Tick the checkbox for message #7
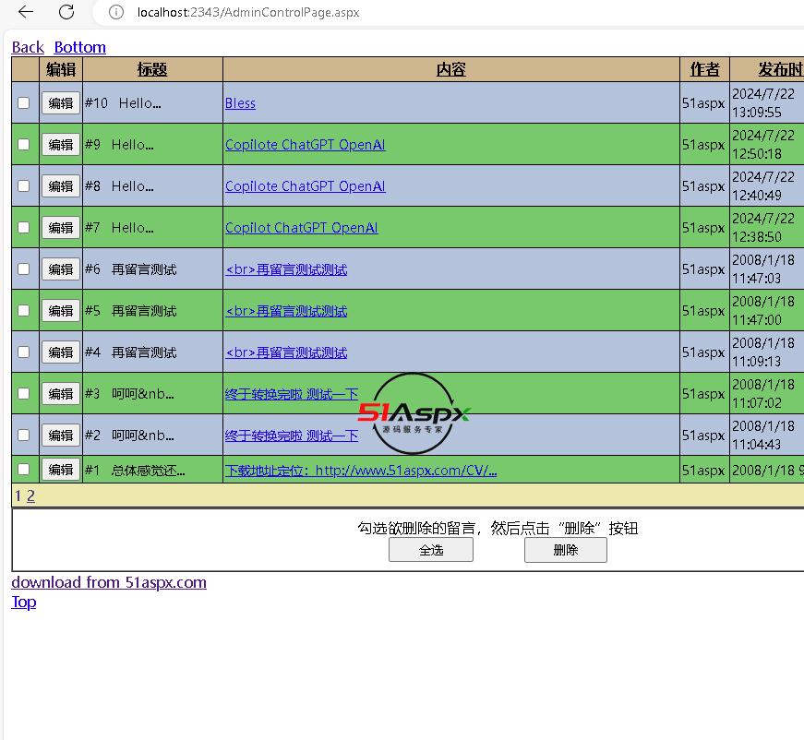 pos(24,228)
